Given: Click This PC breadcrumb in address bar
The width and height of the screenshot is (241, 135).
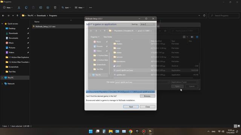Looking at the screenshot, I should 31,16.
